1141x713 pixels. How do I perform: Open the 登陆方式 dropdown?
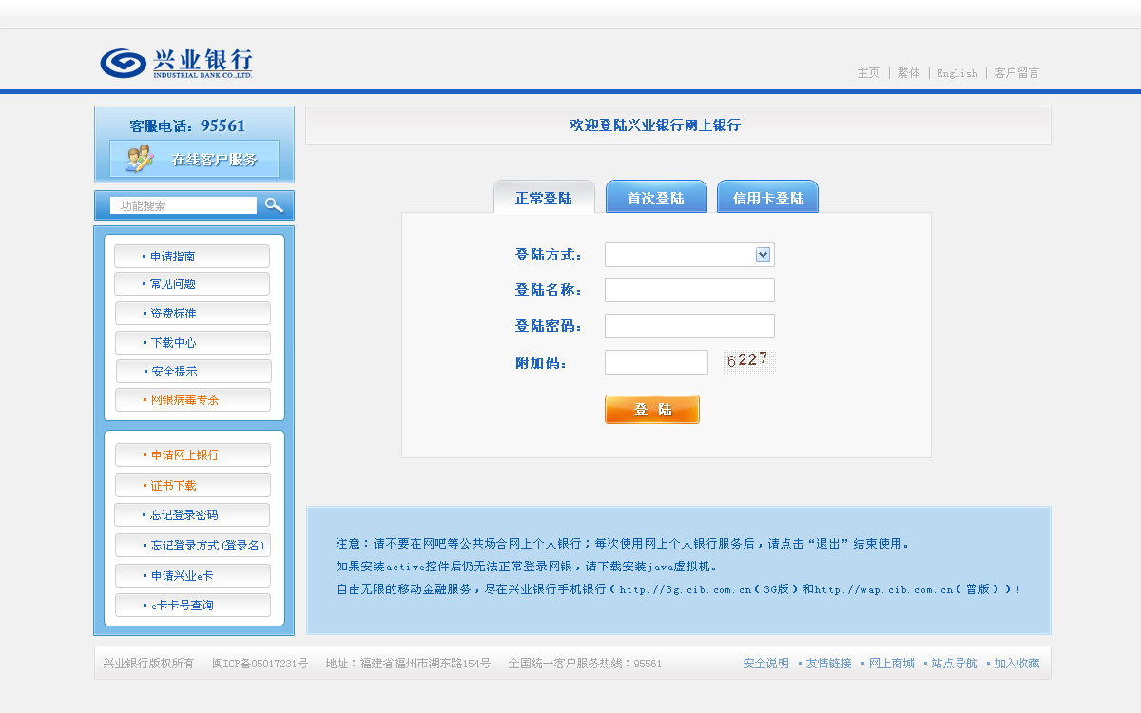point(689,255)
